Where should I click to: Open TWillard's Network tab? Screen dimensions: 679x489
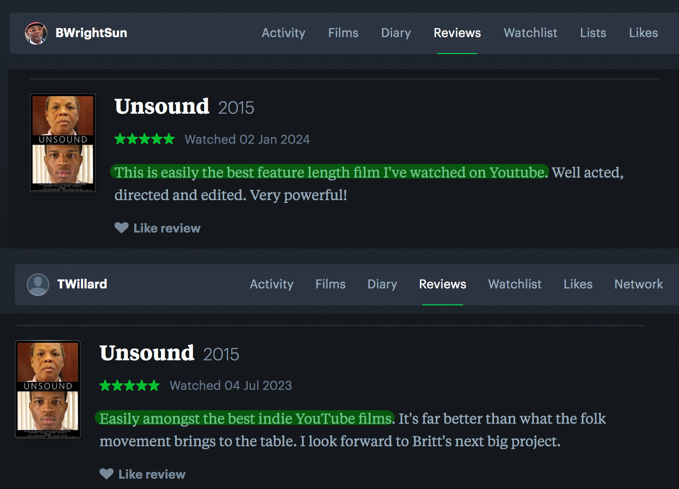(x=639, y=284)
